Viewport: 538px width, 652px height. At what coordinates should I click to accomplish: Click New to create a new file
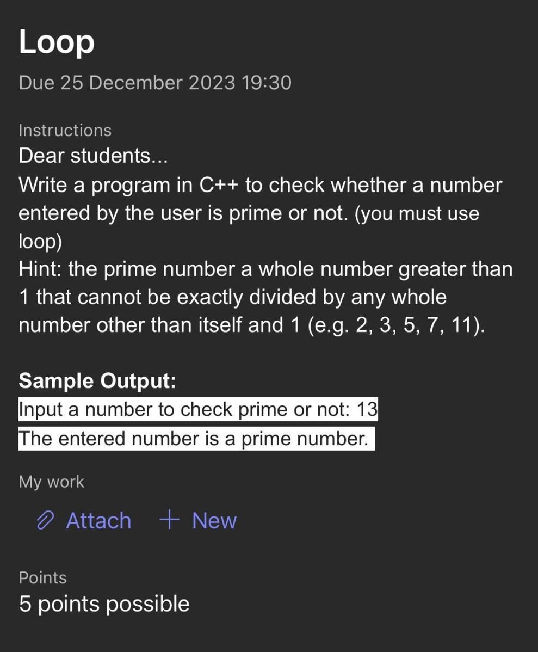pos(214,521)
